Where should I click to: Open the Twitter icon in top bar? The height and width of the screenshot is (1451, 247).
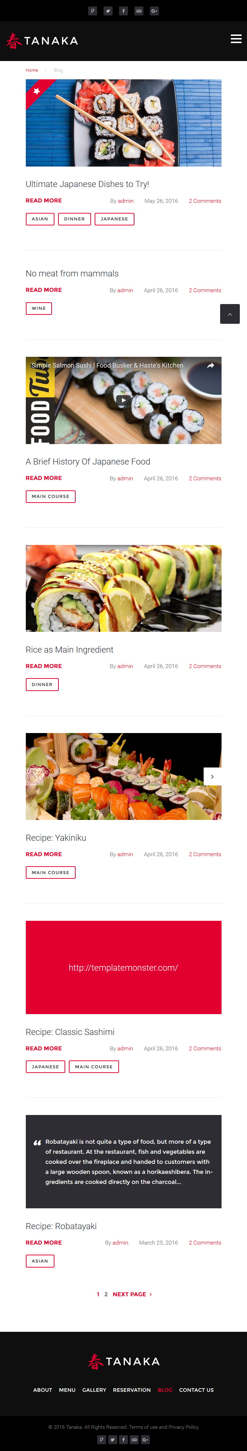(x=108, y=11)
